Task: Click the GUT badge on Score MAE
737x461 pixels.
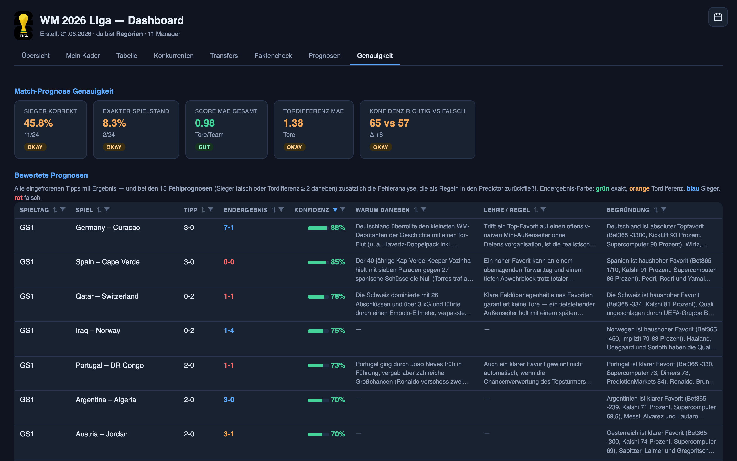Action: pyautogui.click(x=204, y=147)
